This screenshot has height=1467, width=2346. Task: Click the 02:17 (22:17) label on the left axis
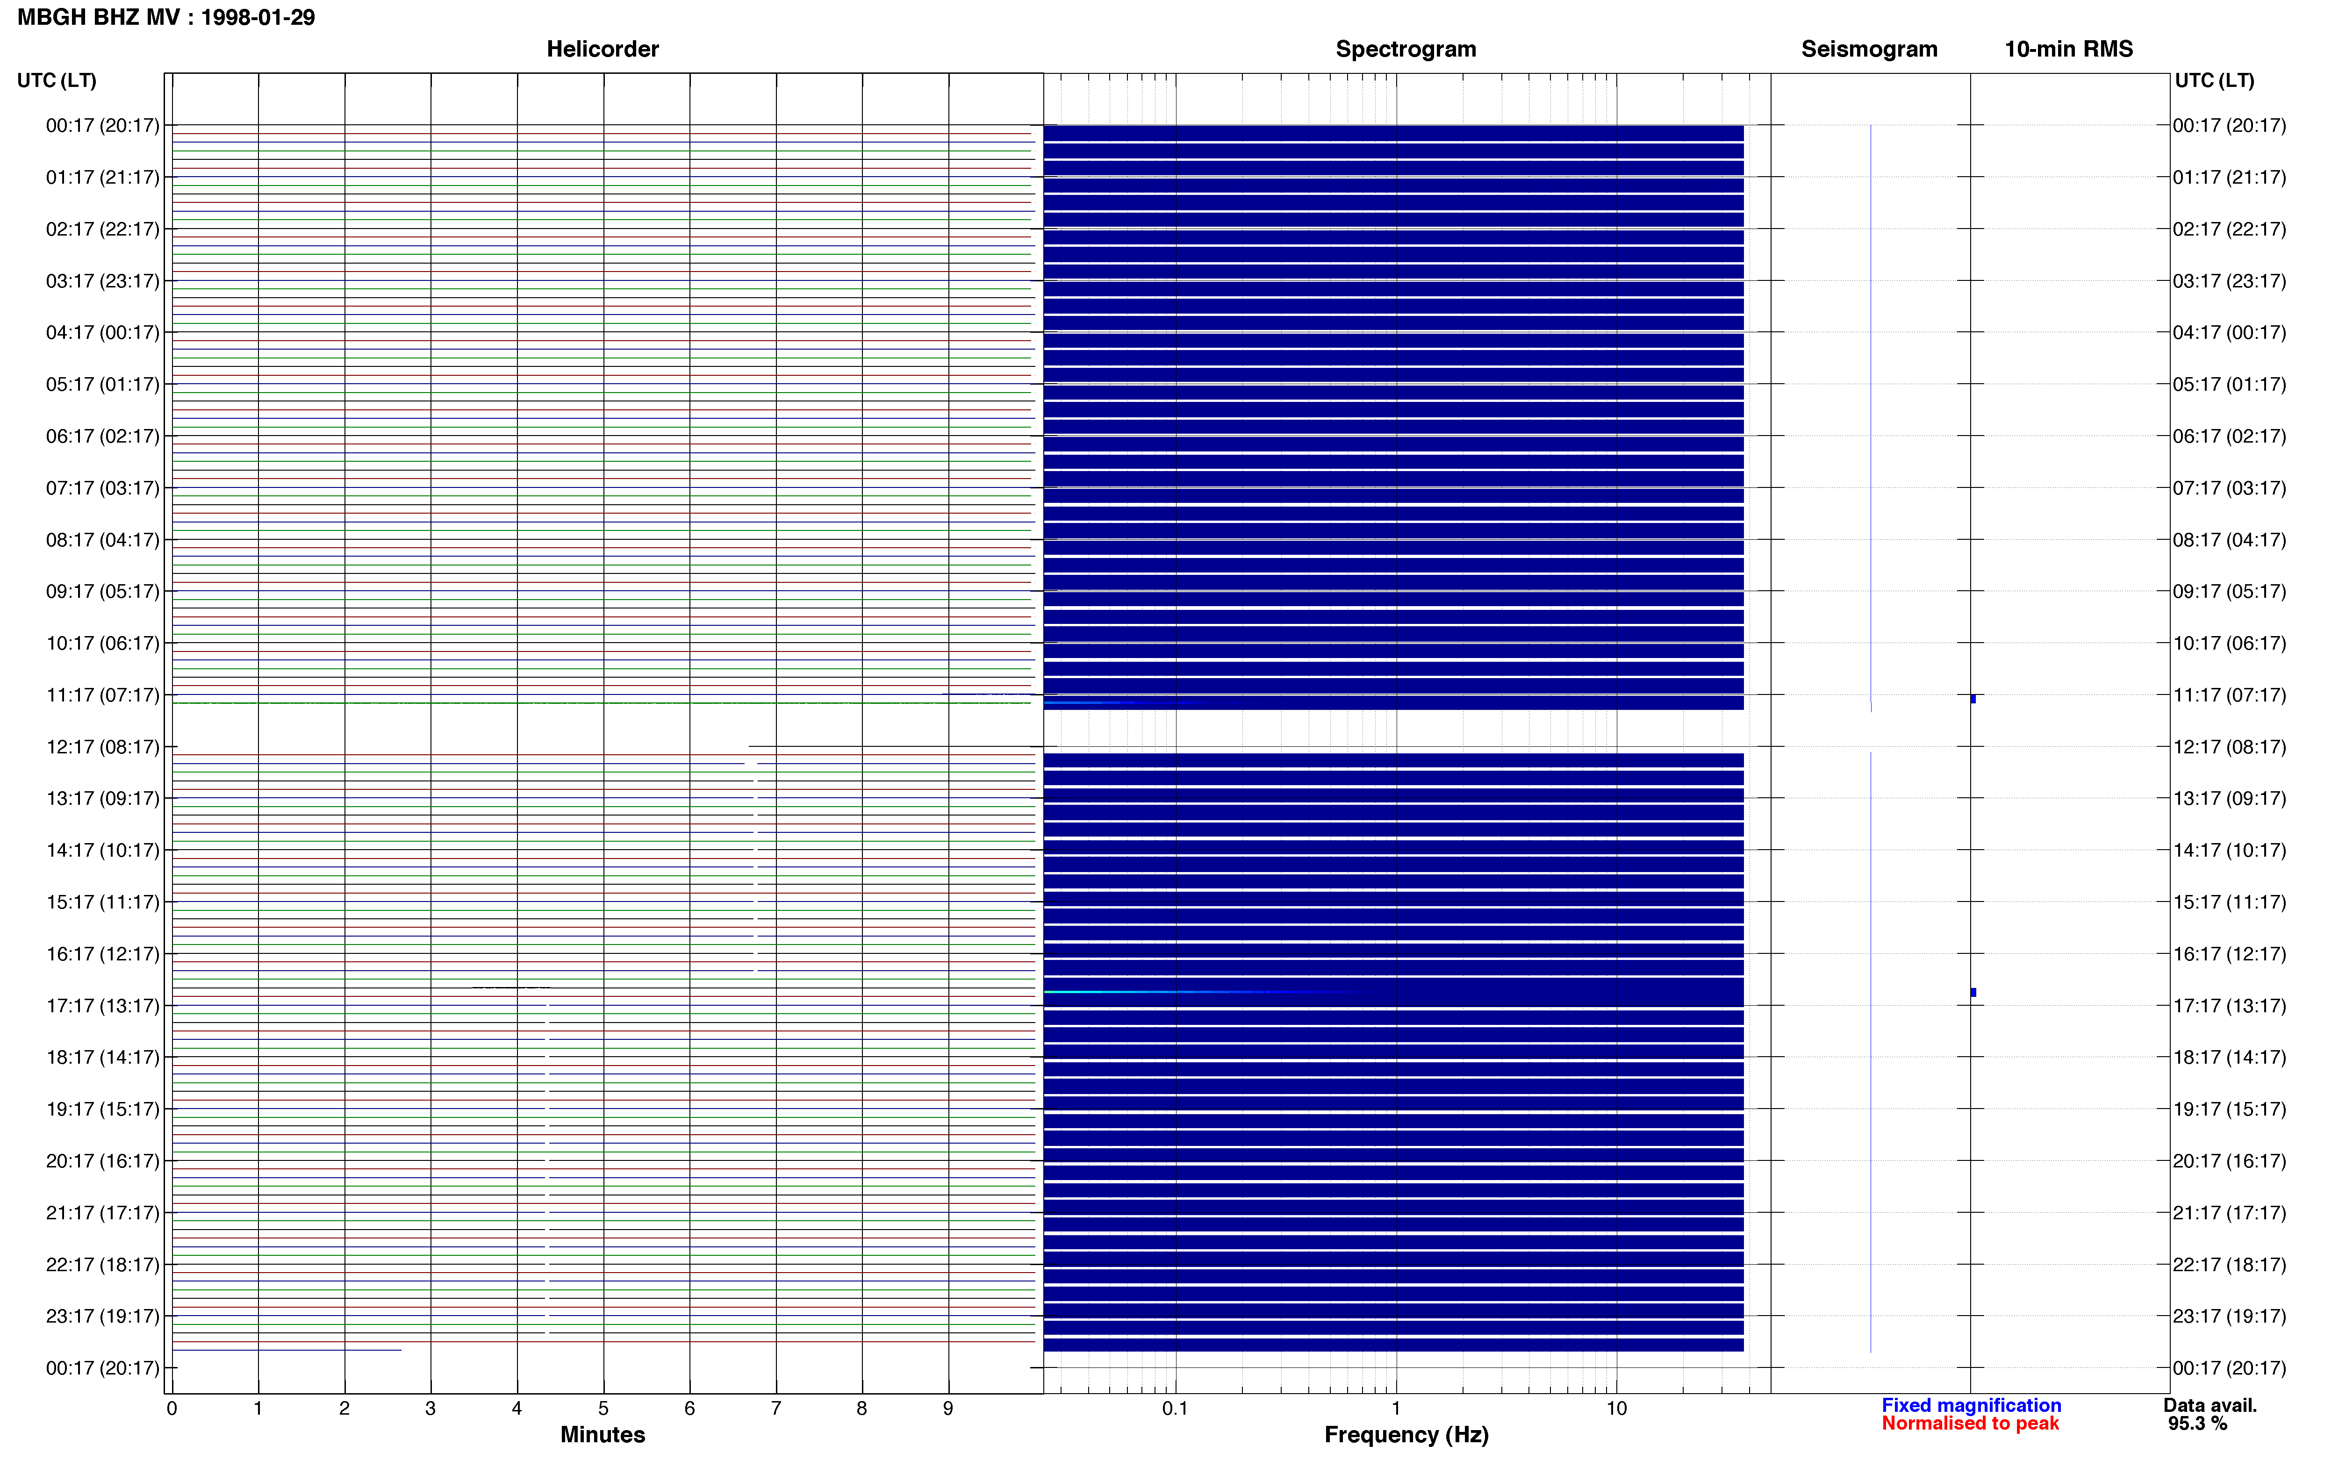(x=103, y=229)
